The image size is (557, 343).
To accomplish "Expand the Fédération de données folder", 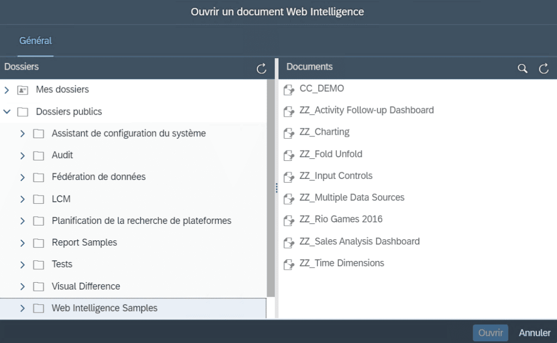I will [x=22, y=177].
